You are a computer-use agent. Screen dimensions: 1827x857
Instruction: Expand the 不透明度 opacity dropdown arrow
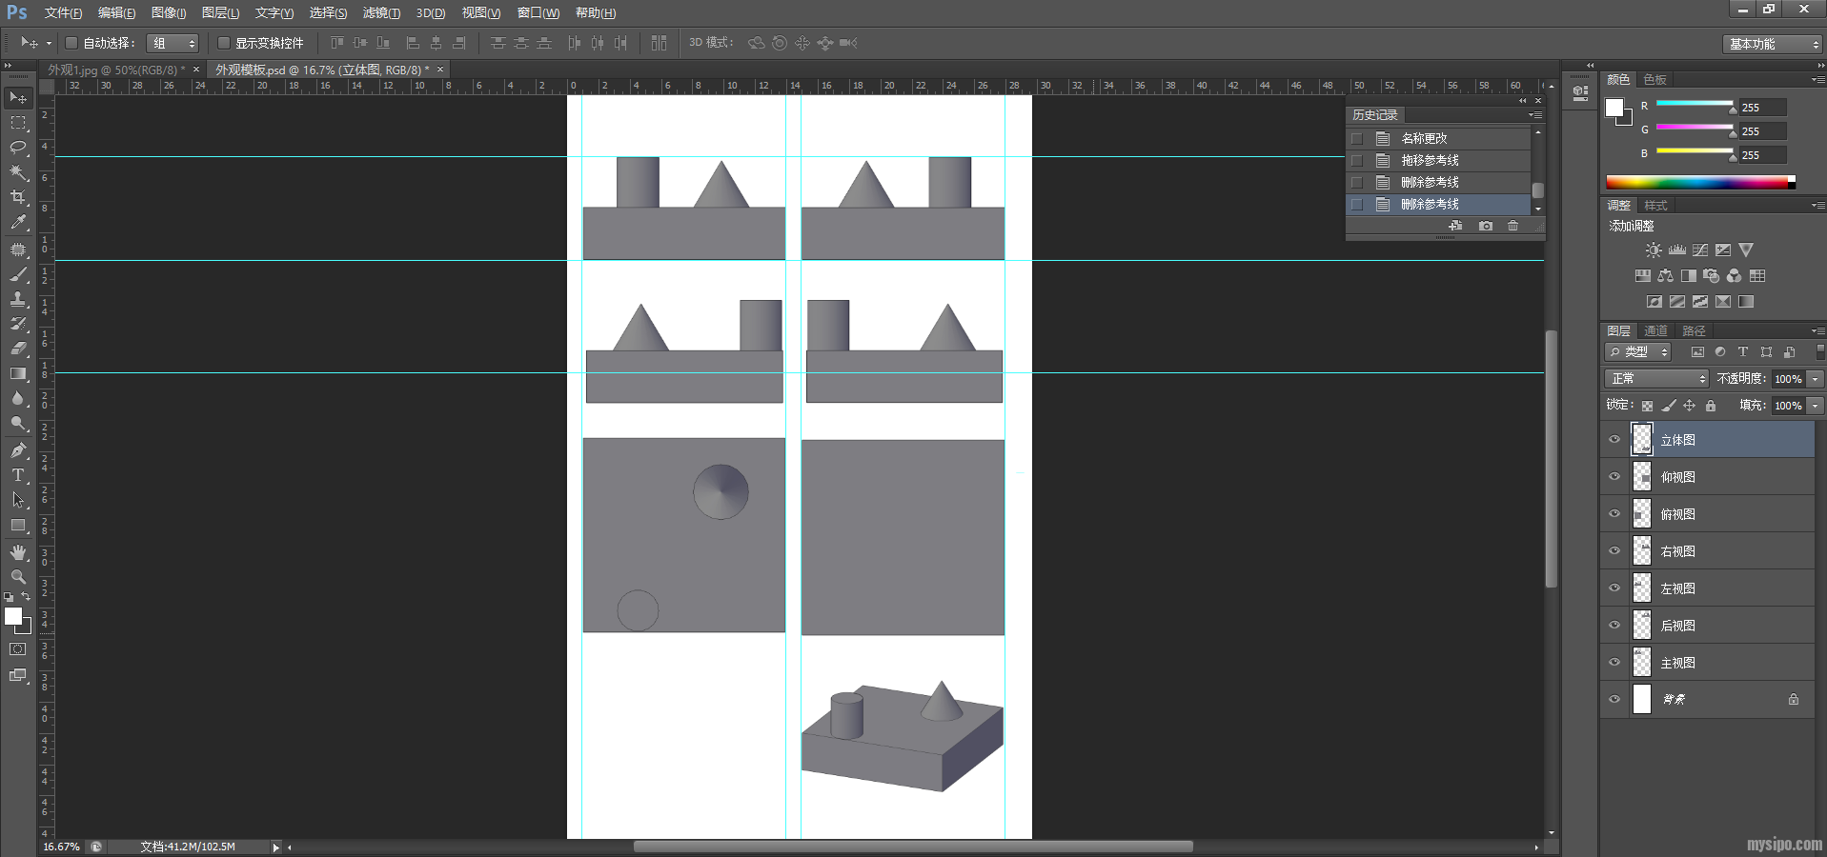[1816, 379]
